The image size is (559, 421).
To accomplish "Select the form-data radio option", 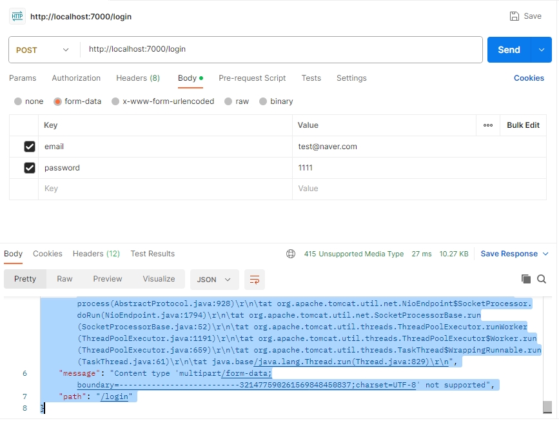I will coord(57,101).
